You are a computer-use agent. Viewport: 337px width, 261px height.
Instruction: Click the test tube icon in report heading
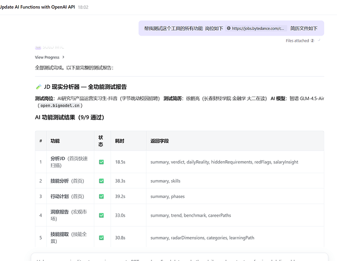(39, 87)
